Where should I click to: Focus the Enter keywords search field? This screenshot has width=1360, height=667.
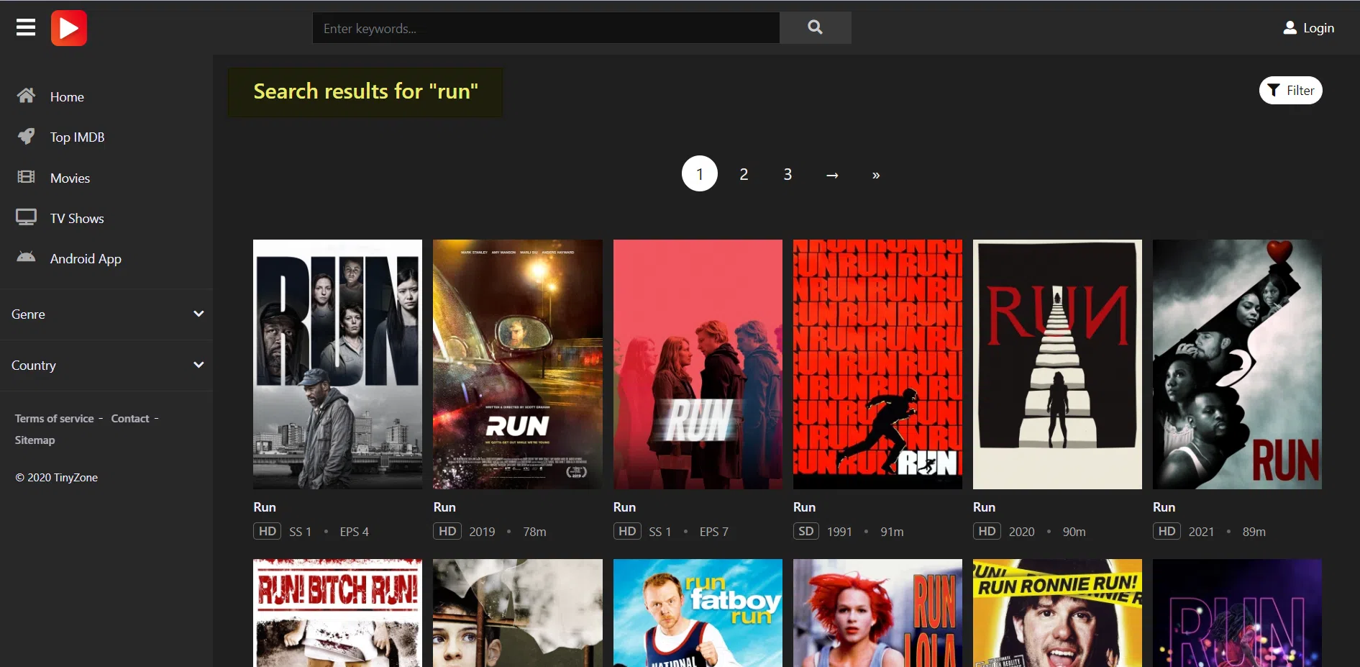(546, 27)
